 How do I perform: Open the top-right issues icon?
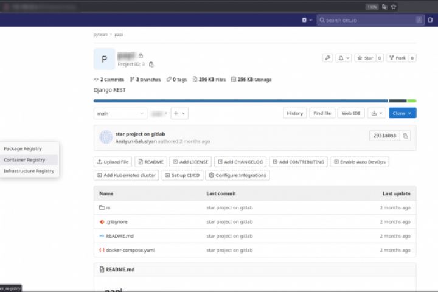pos(431,20)
